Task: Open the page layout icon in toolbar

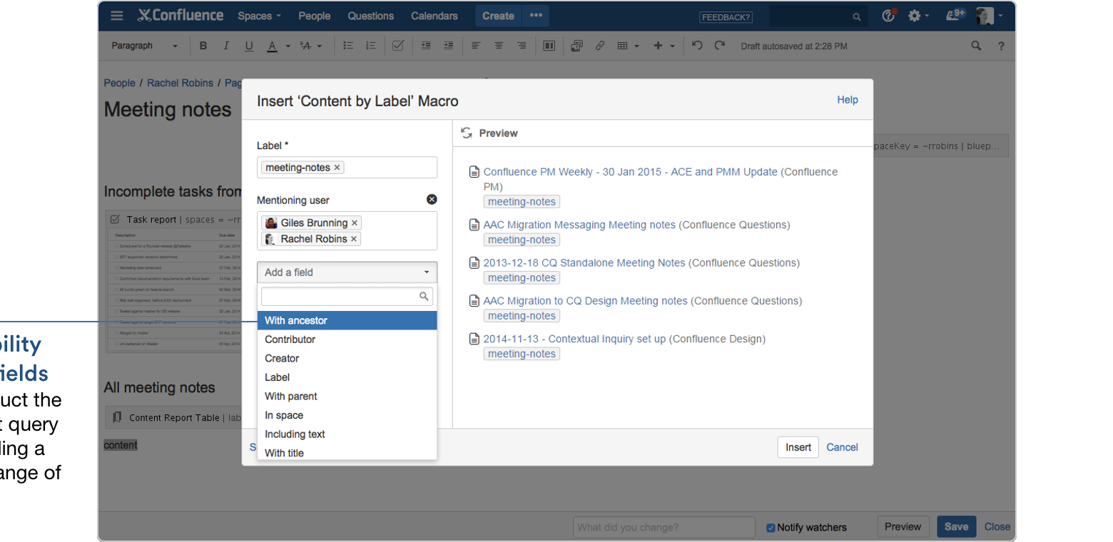Action: pos(550,46)
